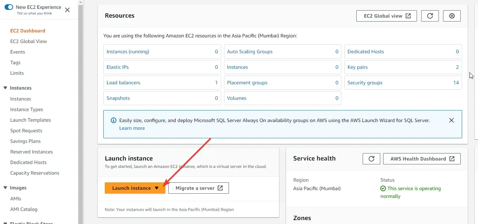
Task: Refresh the Service health status
Action: pos(371,158)
